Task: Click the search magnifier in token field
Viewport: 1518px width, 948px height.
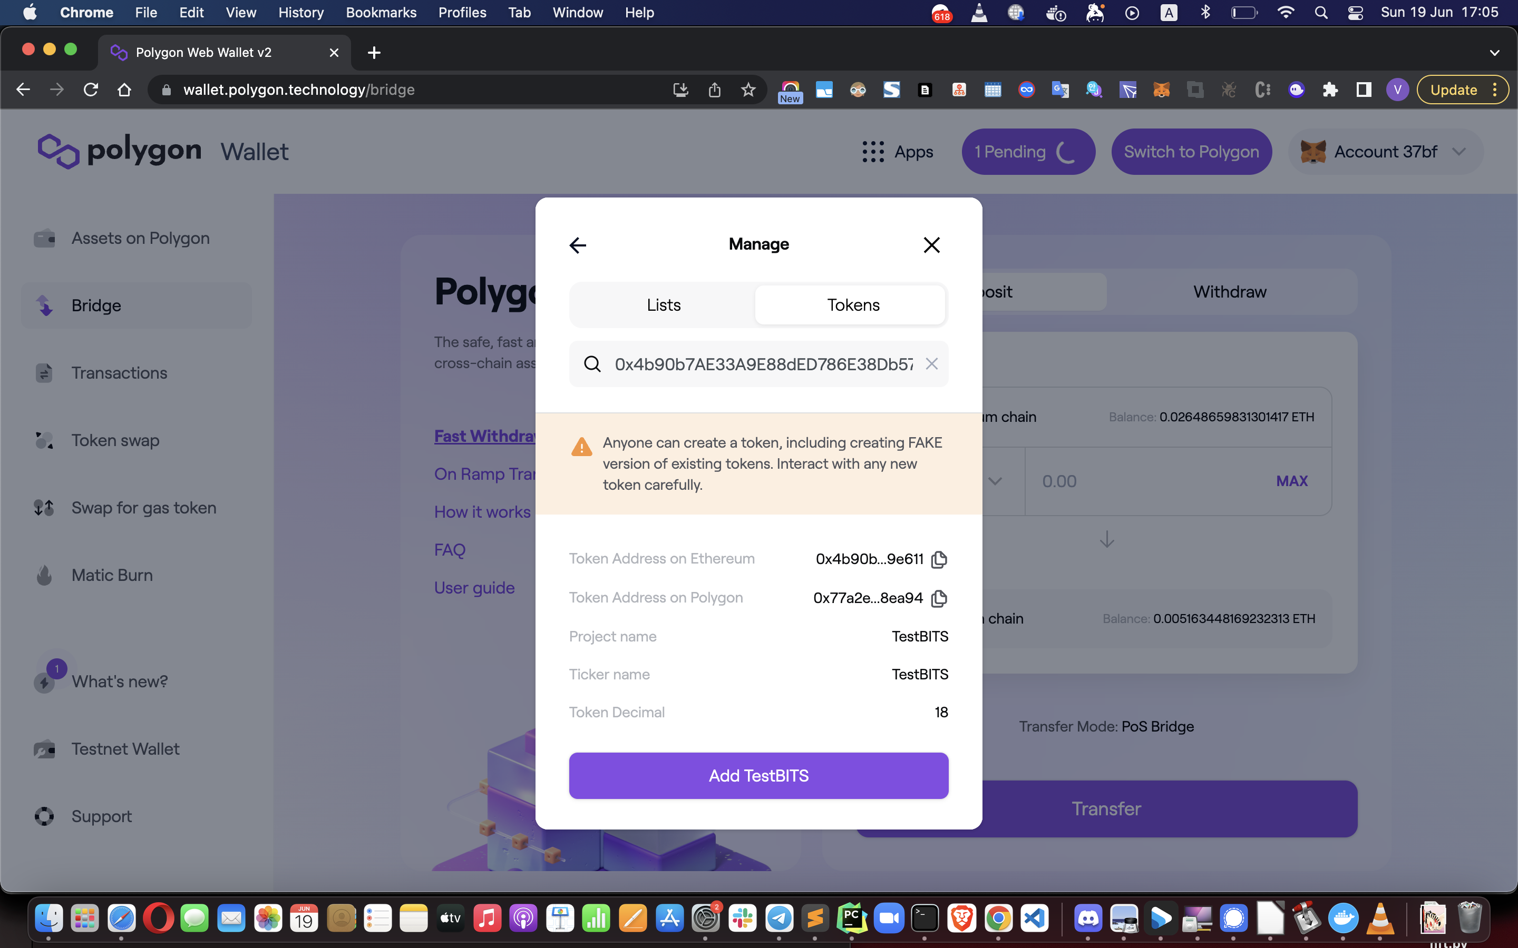Action: (x=592, y=363)
